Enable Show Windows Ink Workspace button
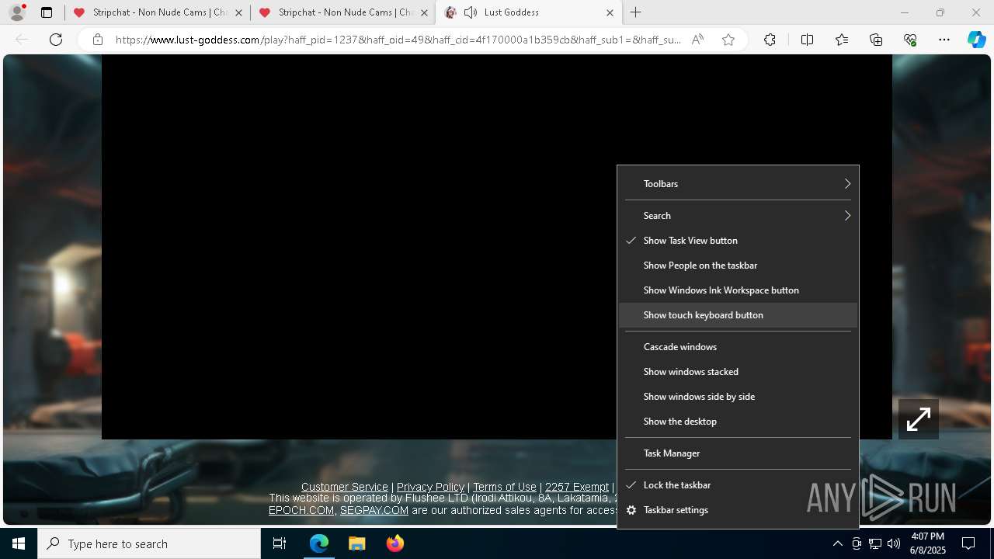 [738, 290]
